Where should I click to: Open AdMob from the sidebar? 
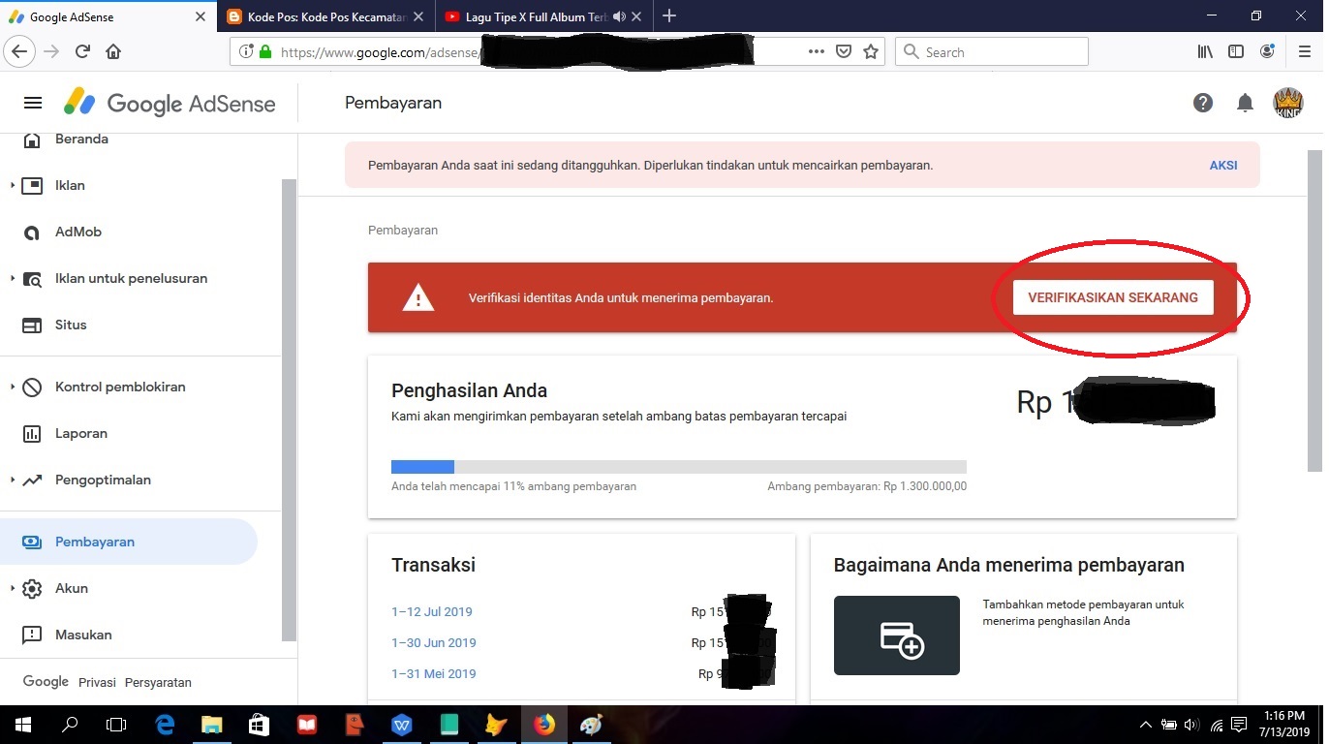(78, 232)
